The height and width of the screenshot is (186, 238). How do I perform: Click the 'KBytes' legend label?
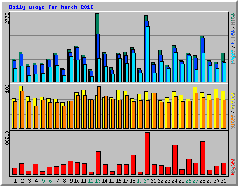coord(232,167)
